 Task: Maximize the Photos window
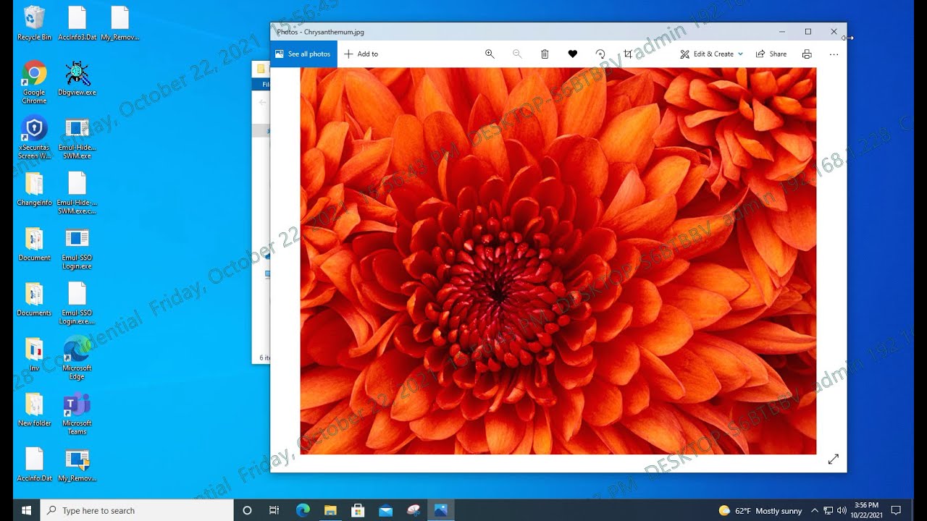pyautogui.click(x=808, y=32)
